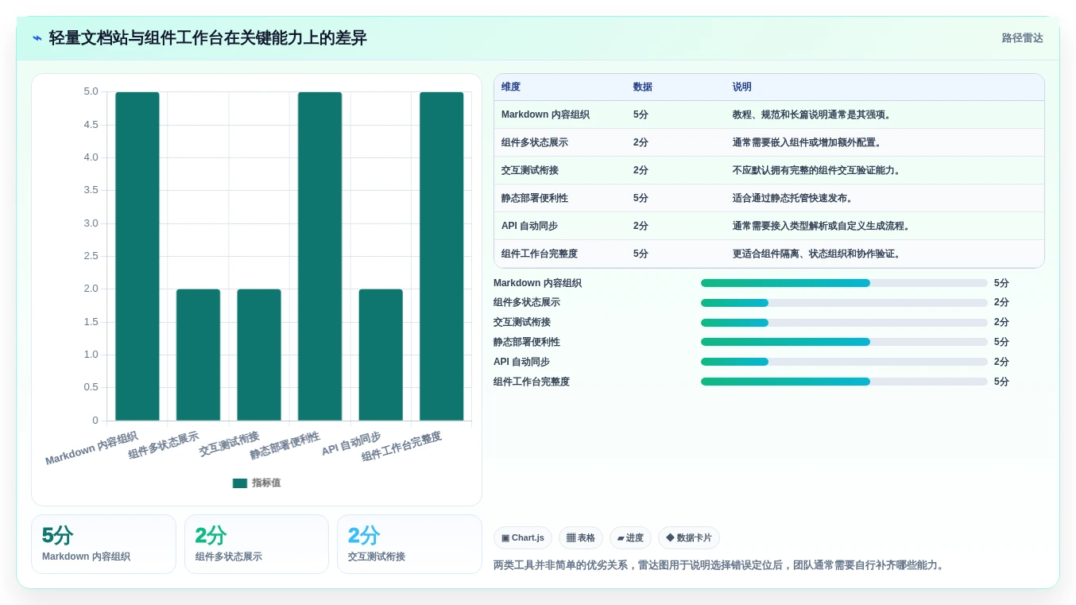Click the API 自动同步 bar in chart
The height and width of the screenshot is (605, 1076).
(381, 355)
